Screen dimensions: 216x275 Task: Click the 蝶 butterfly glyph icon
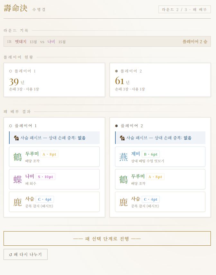click(17, 179)
